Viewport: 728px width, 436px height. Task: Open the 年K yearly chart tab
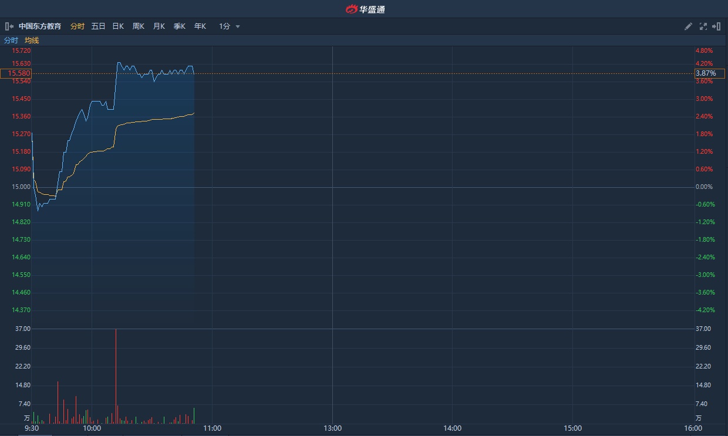200,26
